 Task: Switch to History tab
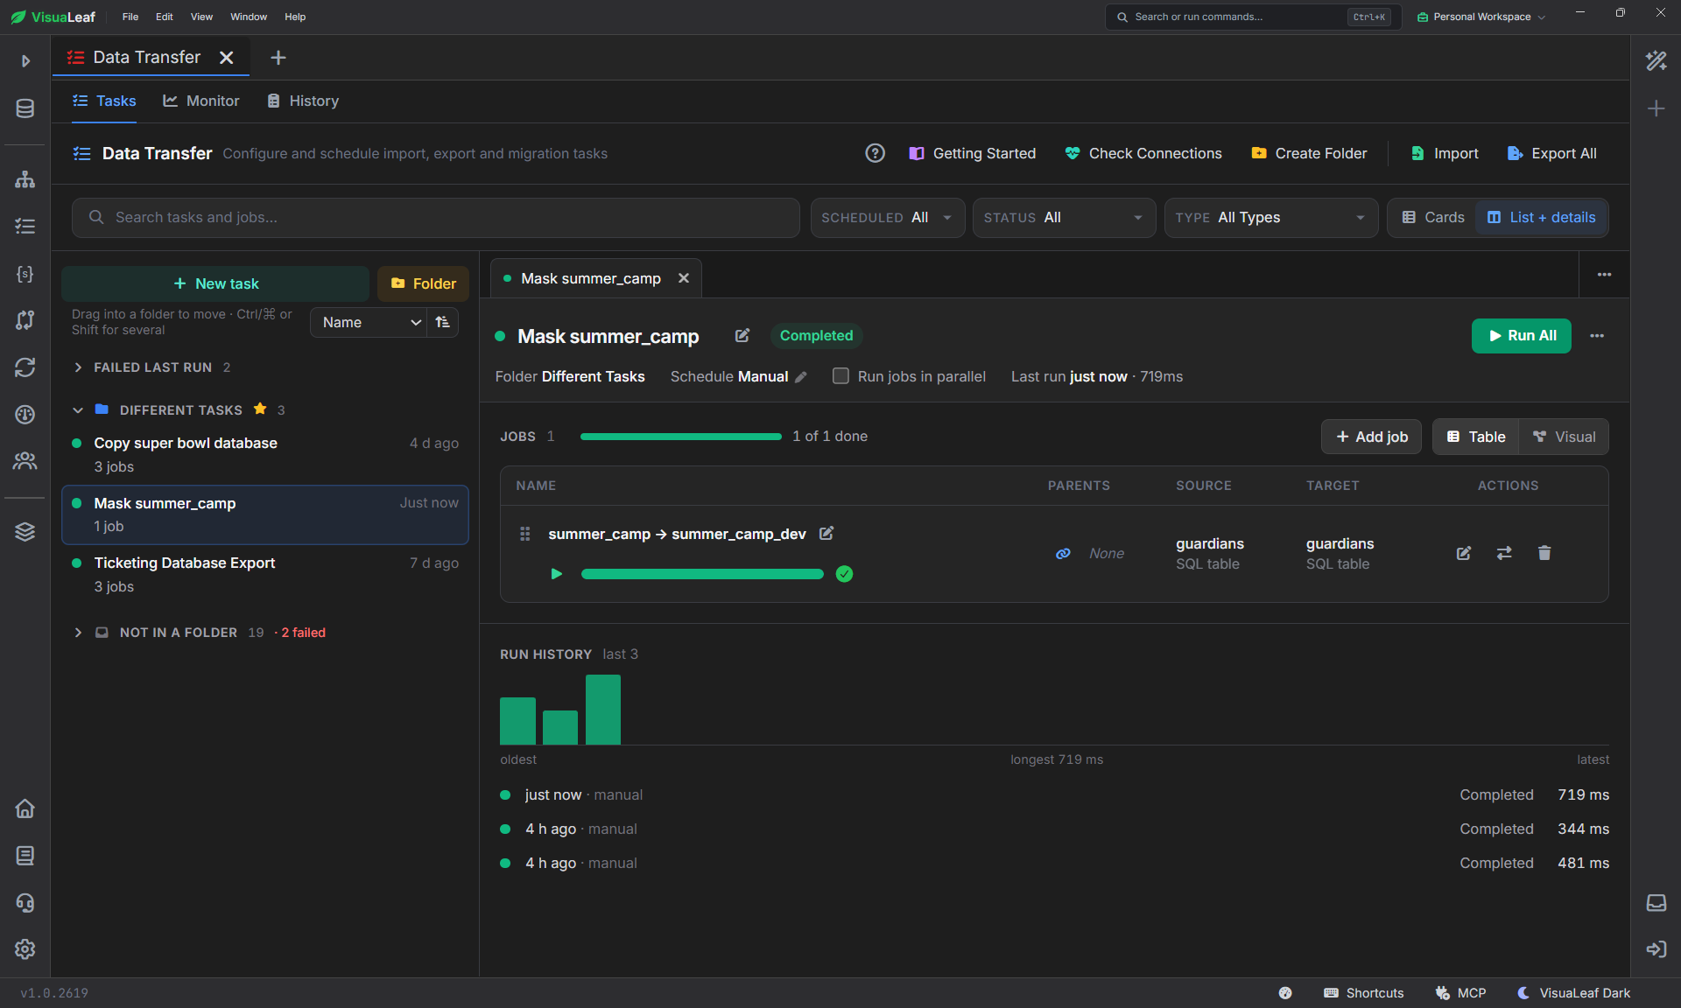(302, 101)
